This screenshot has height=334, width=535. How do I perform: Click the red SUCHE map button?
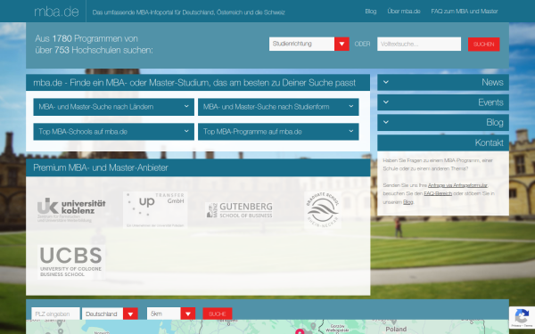click(x=218, y=314)
